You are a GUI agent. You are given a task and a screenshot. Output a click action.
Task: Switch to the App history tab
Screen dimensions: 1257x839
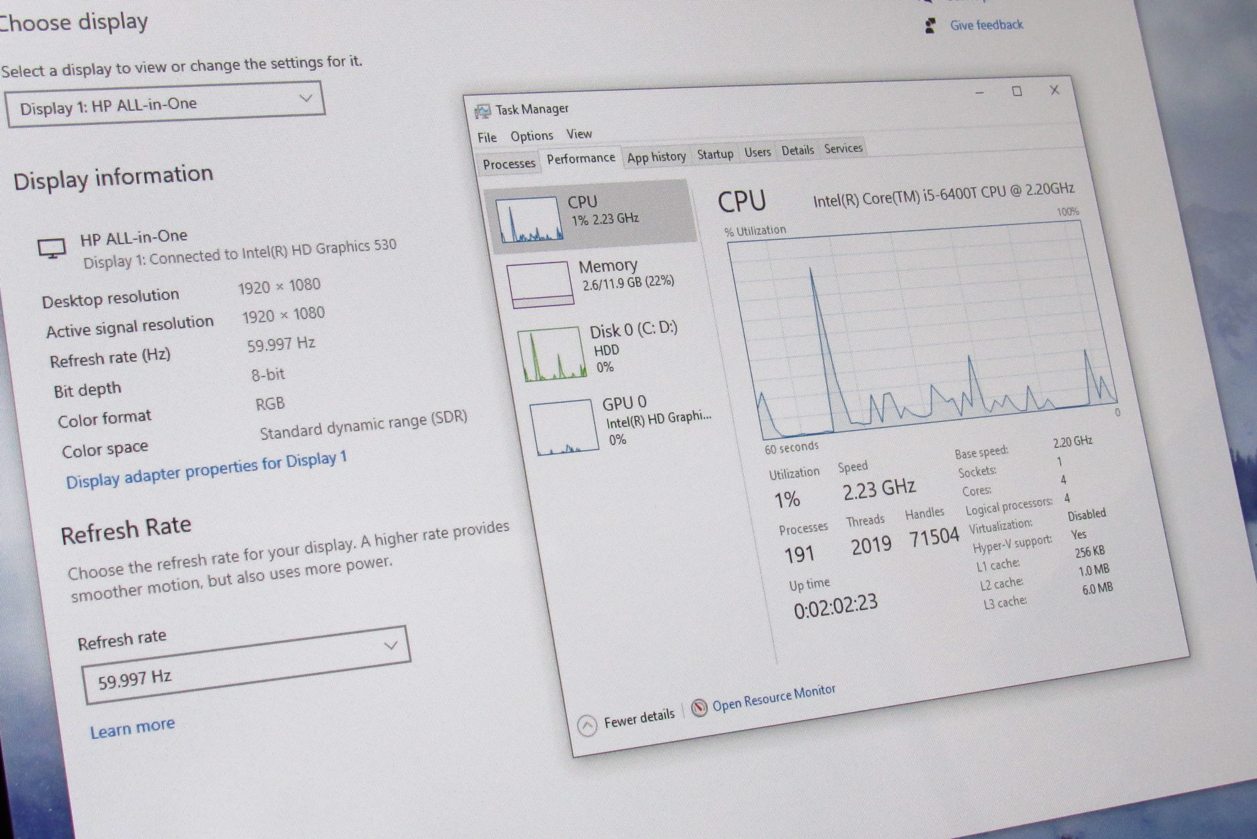pyautogui.click(x=656, y=157)
